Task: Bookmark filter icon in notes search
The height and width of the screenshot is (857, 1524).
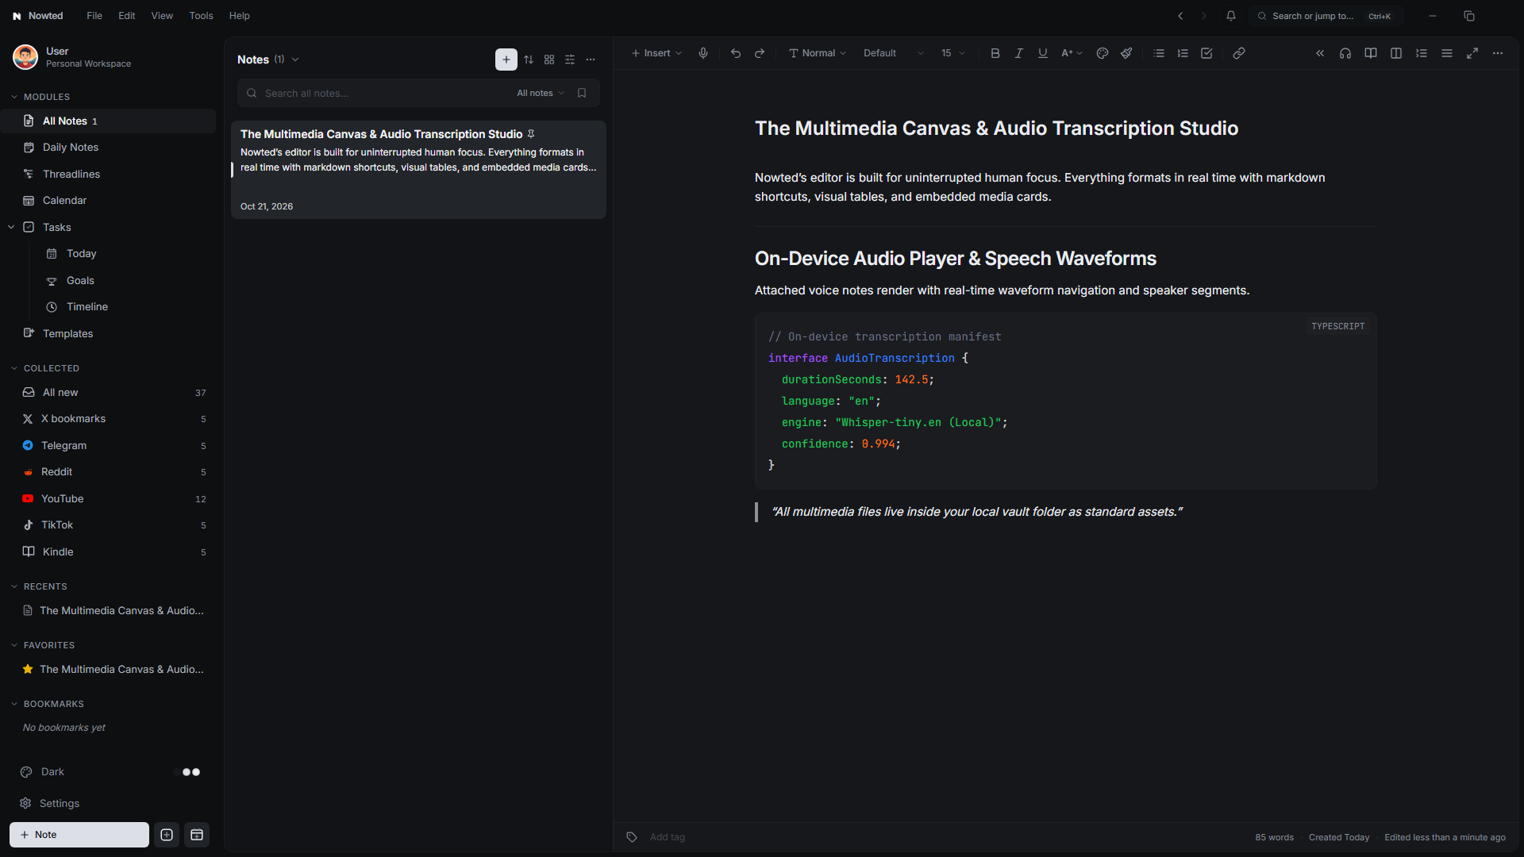Action: tap(582, 93)
